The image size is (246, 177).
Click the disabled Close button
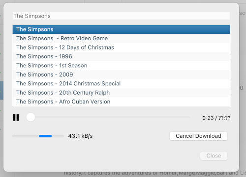point(214,156)
